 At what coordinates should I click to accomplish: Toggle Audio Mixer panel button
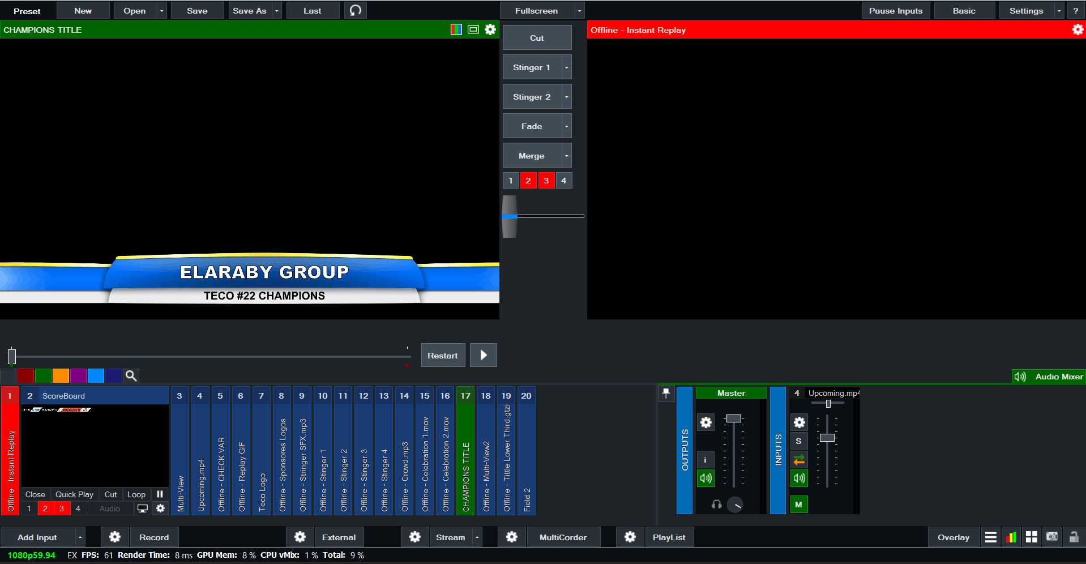coord(1049,377)
